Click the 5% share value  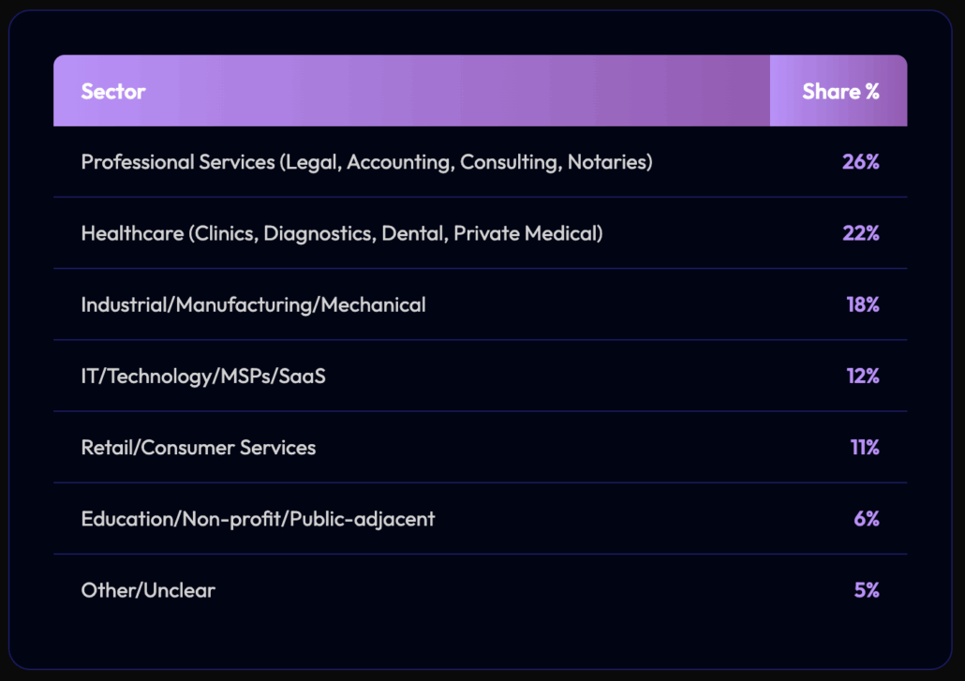pyautogui.click(x=867, y=590)
